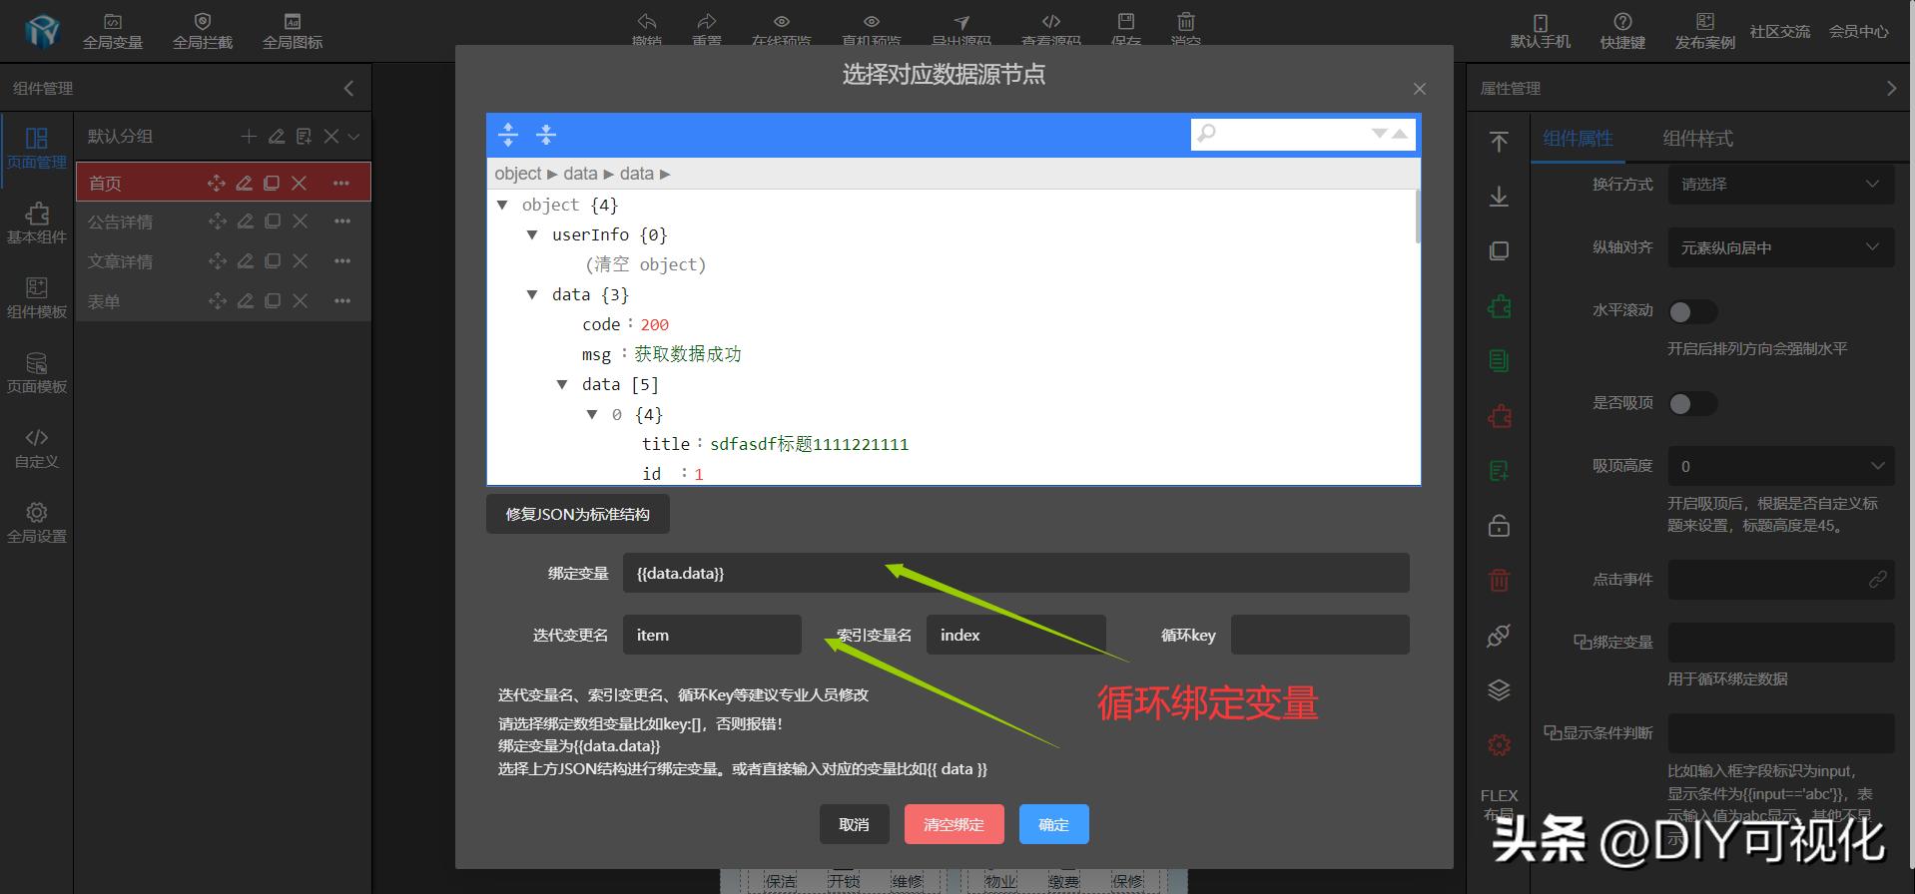Collapse the userInfo {0} node
1915x894 pixels.
532,234
